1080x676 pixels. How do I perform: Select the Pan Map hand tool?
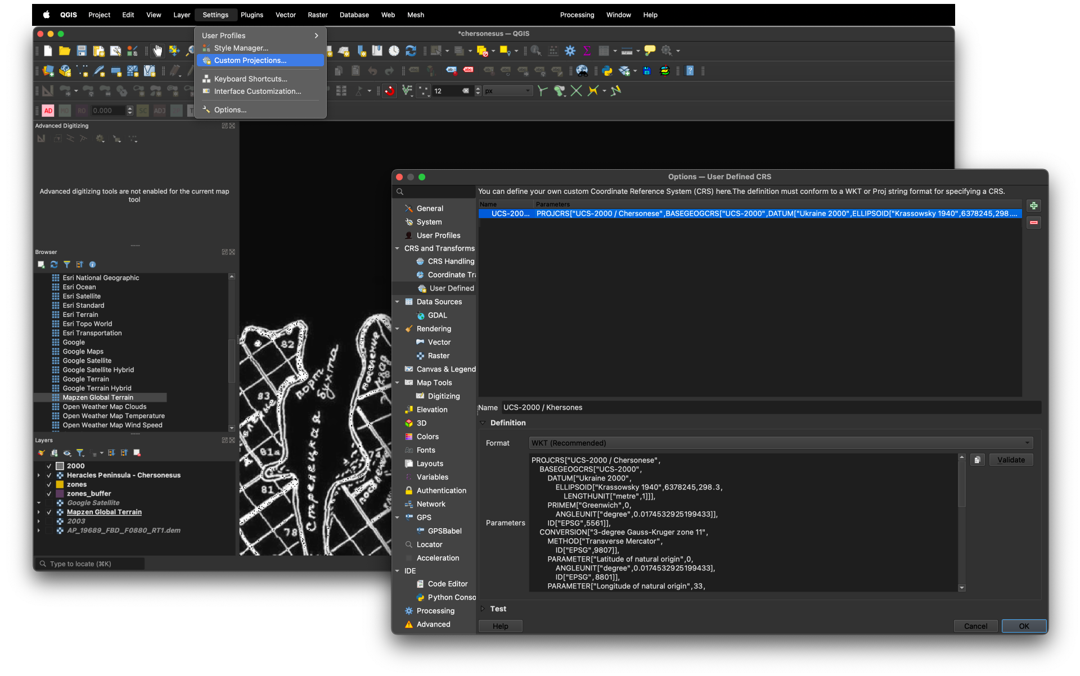[158, 51]
